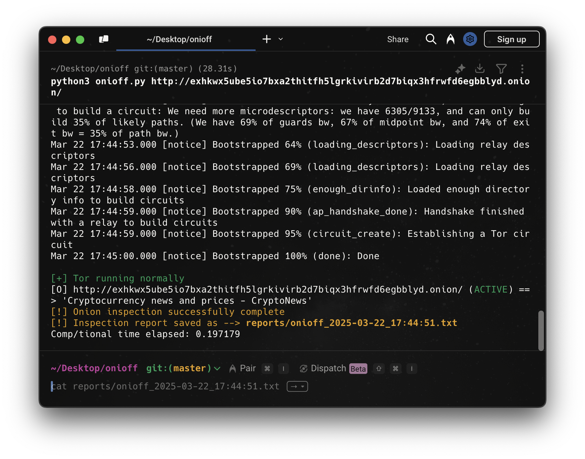Open the block's three-dot more menu
The image size is (585, 459).
[522, 69]
